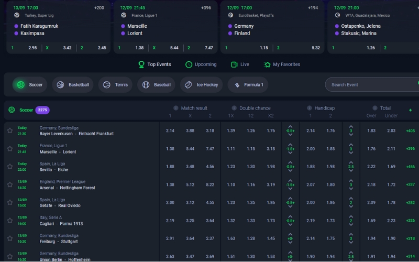Select the Tennis sport filter
The height and width of the screenshot is (262, 419).
(115, 85)
